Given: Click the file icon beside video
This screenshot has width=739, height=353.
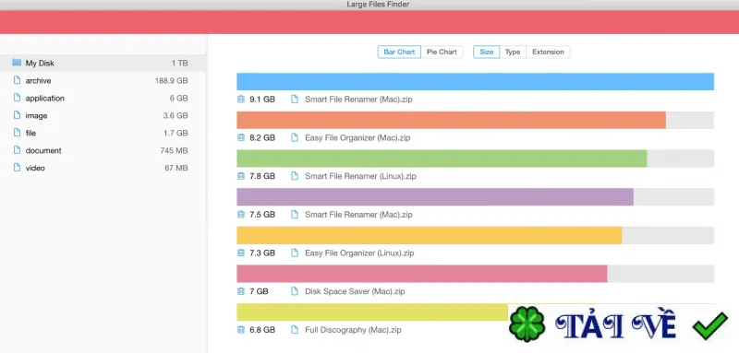Looking at the screenshot, I should pyautogui.click(x=17, y=167).
